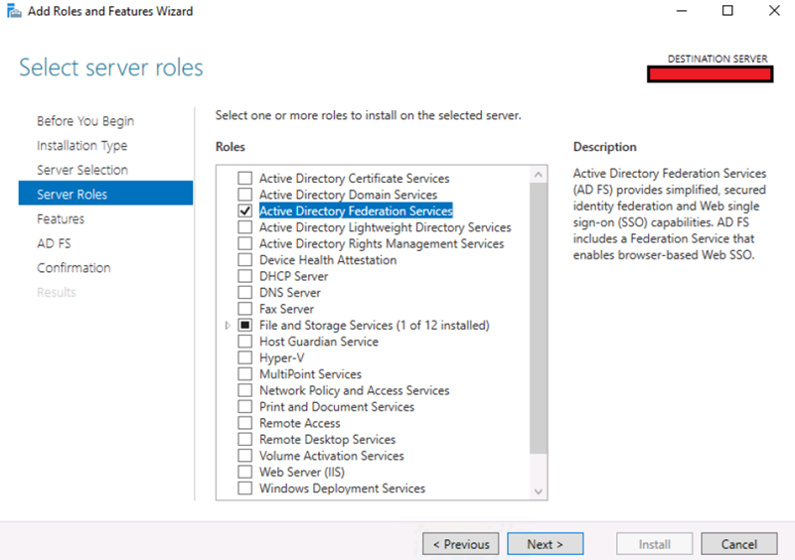Tick Network Policy and Access Services checkbox
The width and height of the screenshot is (795, 560).
coord(244,390)
